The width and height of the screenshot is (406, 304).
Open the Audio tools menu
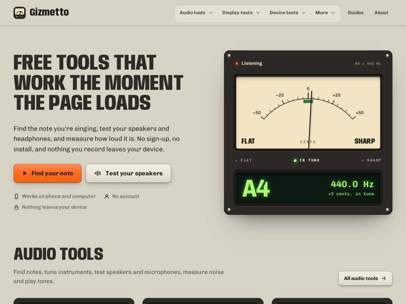tap(196, 13)
